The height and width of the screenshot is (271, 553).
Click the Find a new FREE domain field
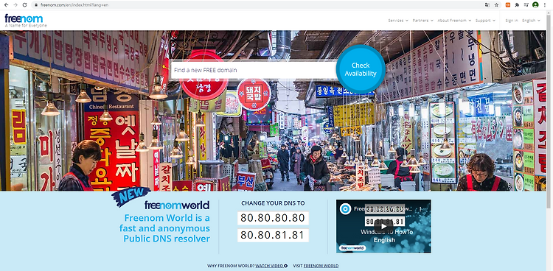[253, 70]
